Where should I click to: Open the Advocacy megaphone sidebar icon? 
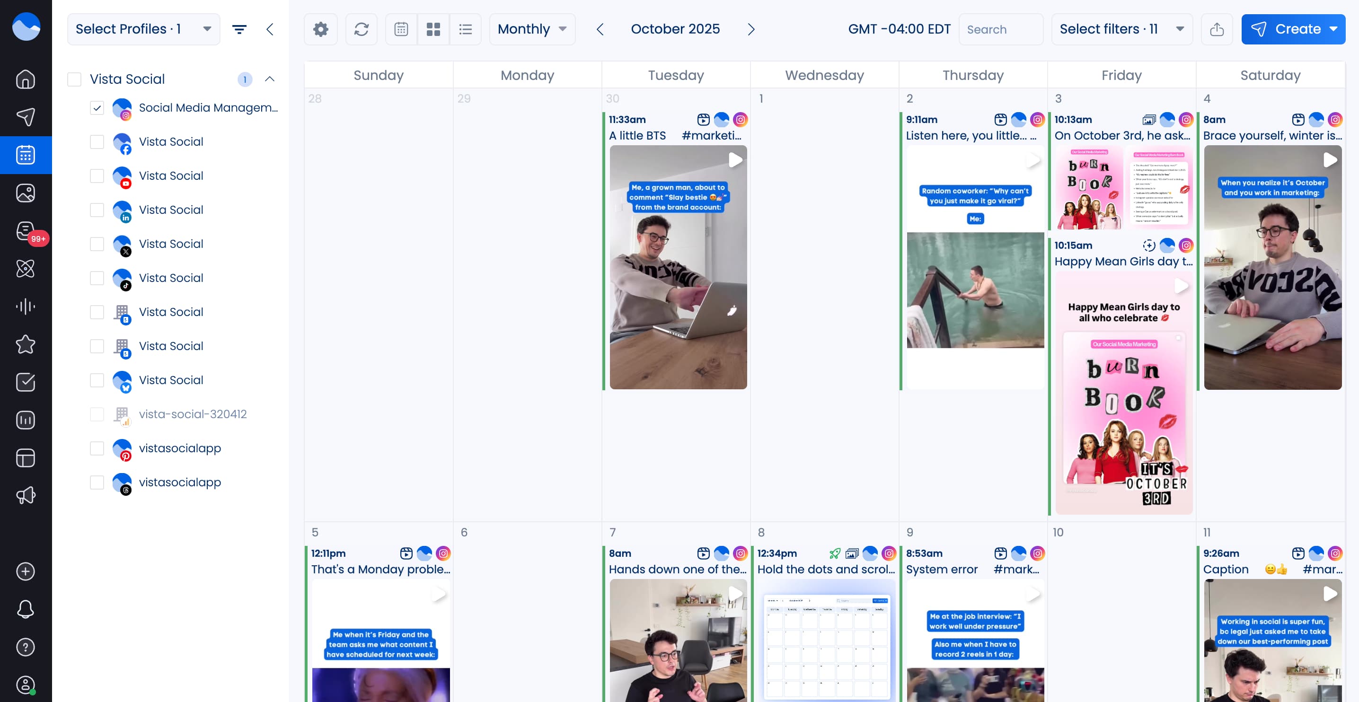pyautogui.click(x=26, y=495)
